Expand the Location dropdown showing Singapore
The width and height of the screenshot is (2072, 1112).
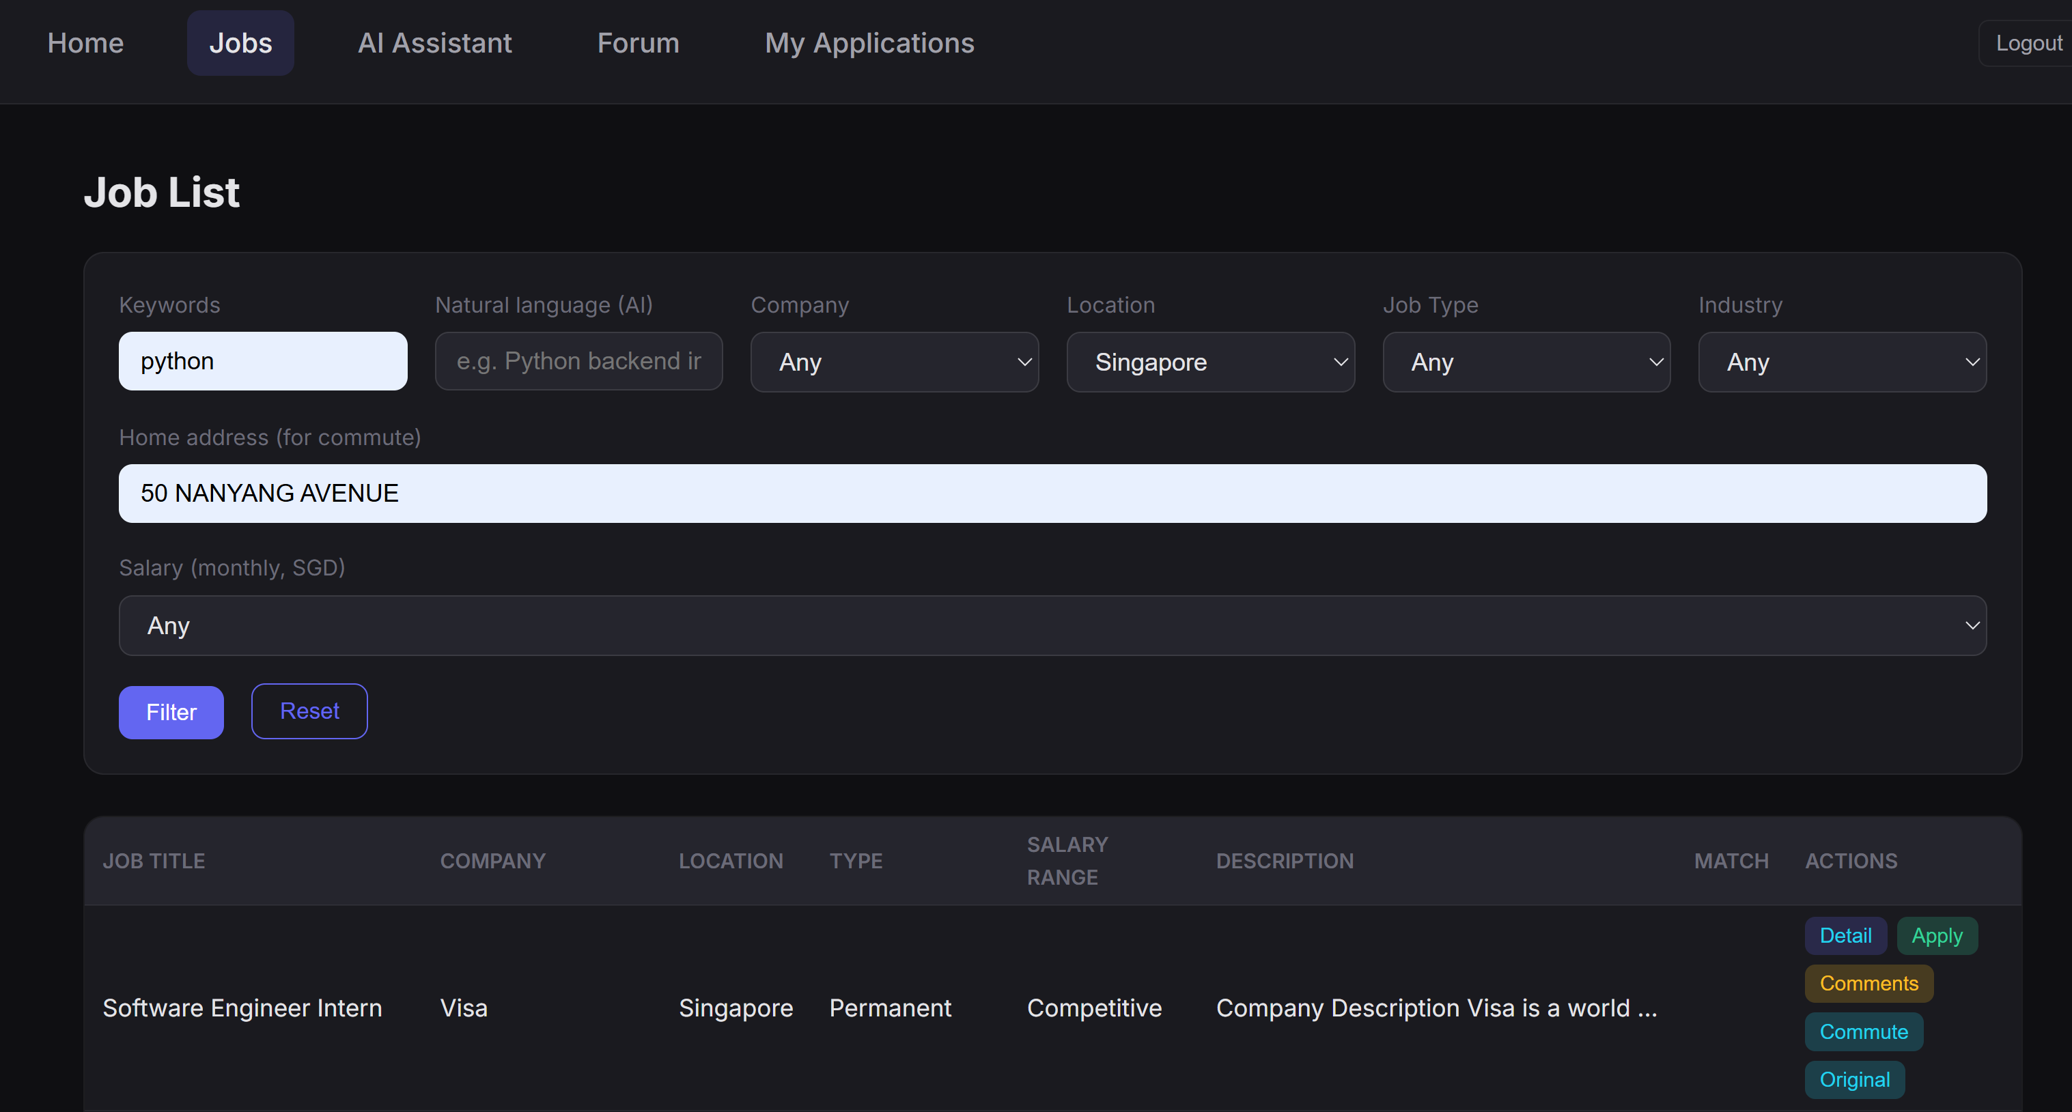click(1209, 362)
